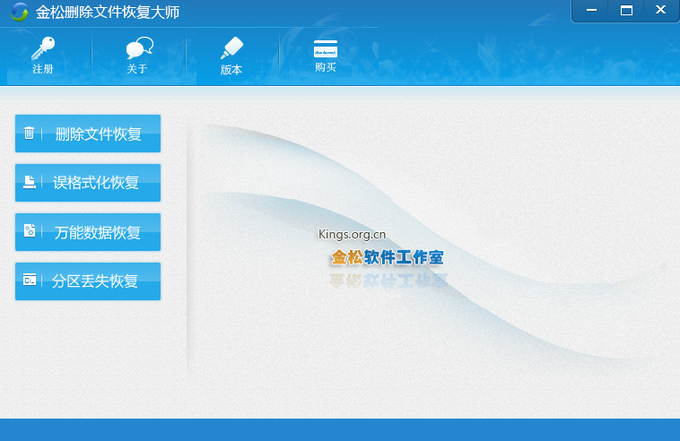
Task: Click the 金松软件工作室 studio logo text
Action: [387, 258]
